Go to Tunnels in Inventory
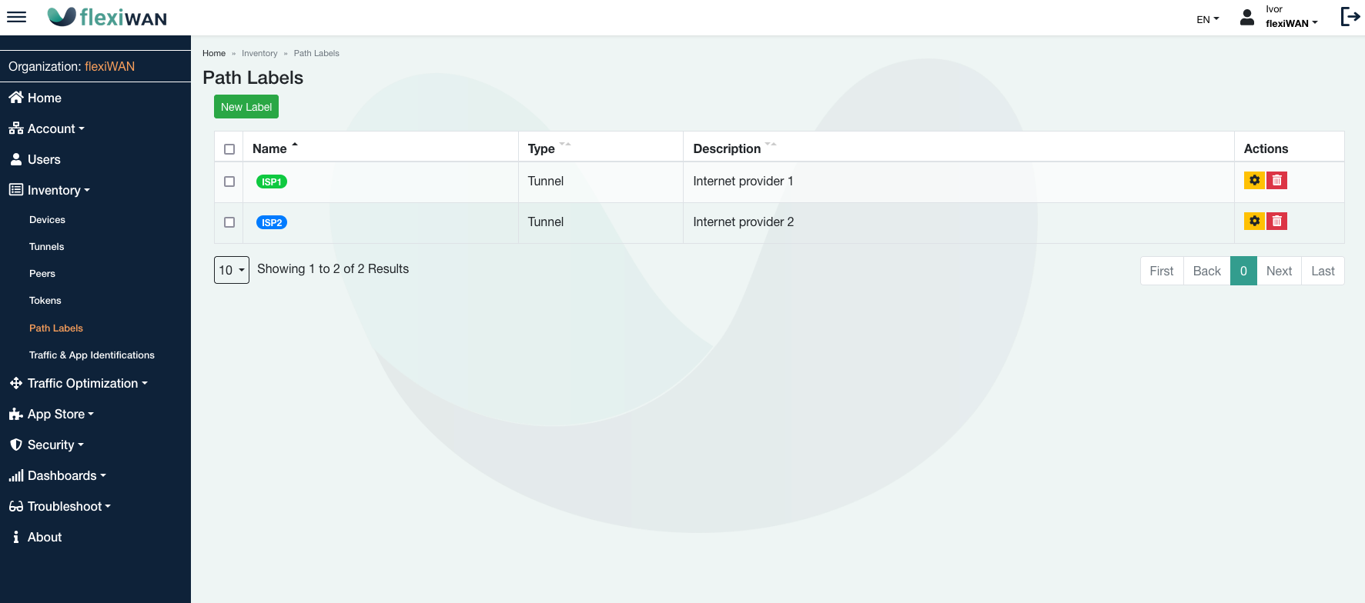The image size is (1365, 603). (46, 246)
